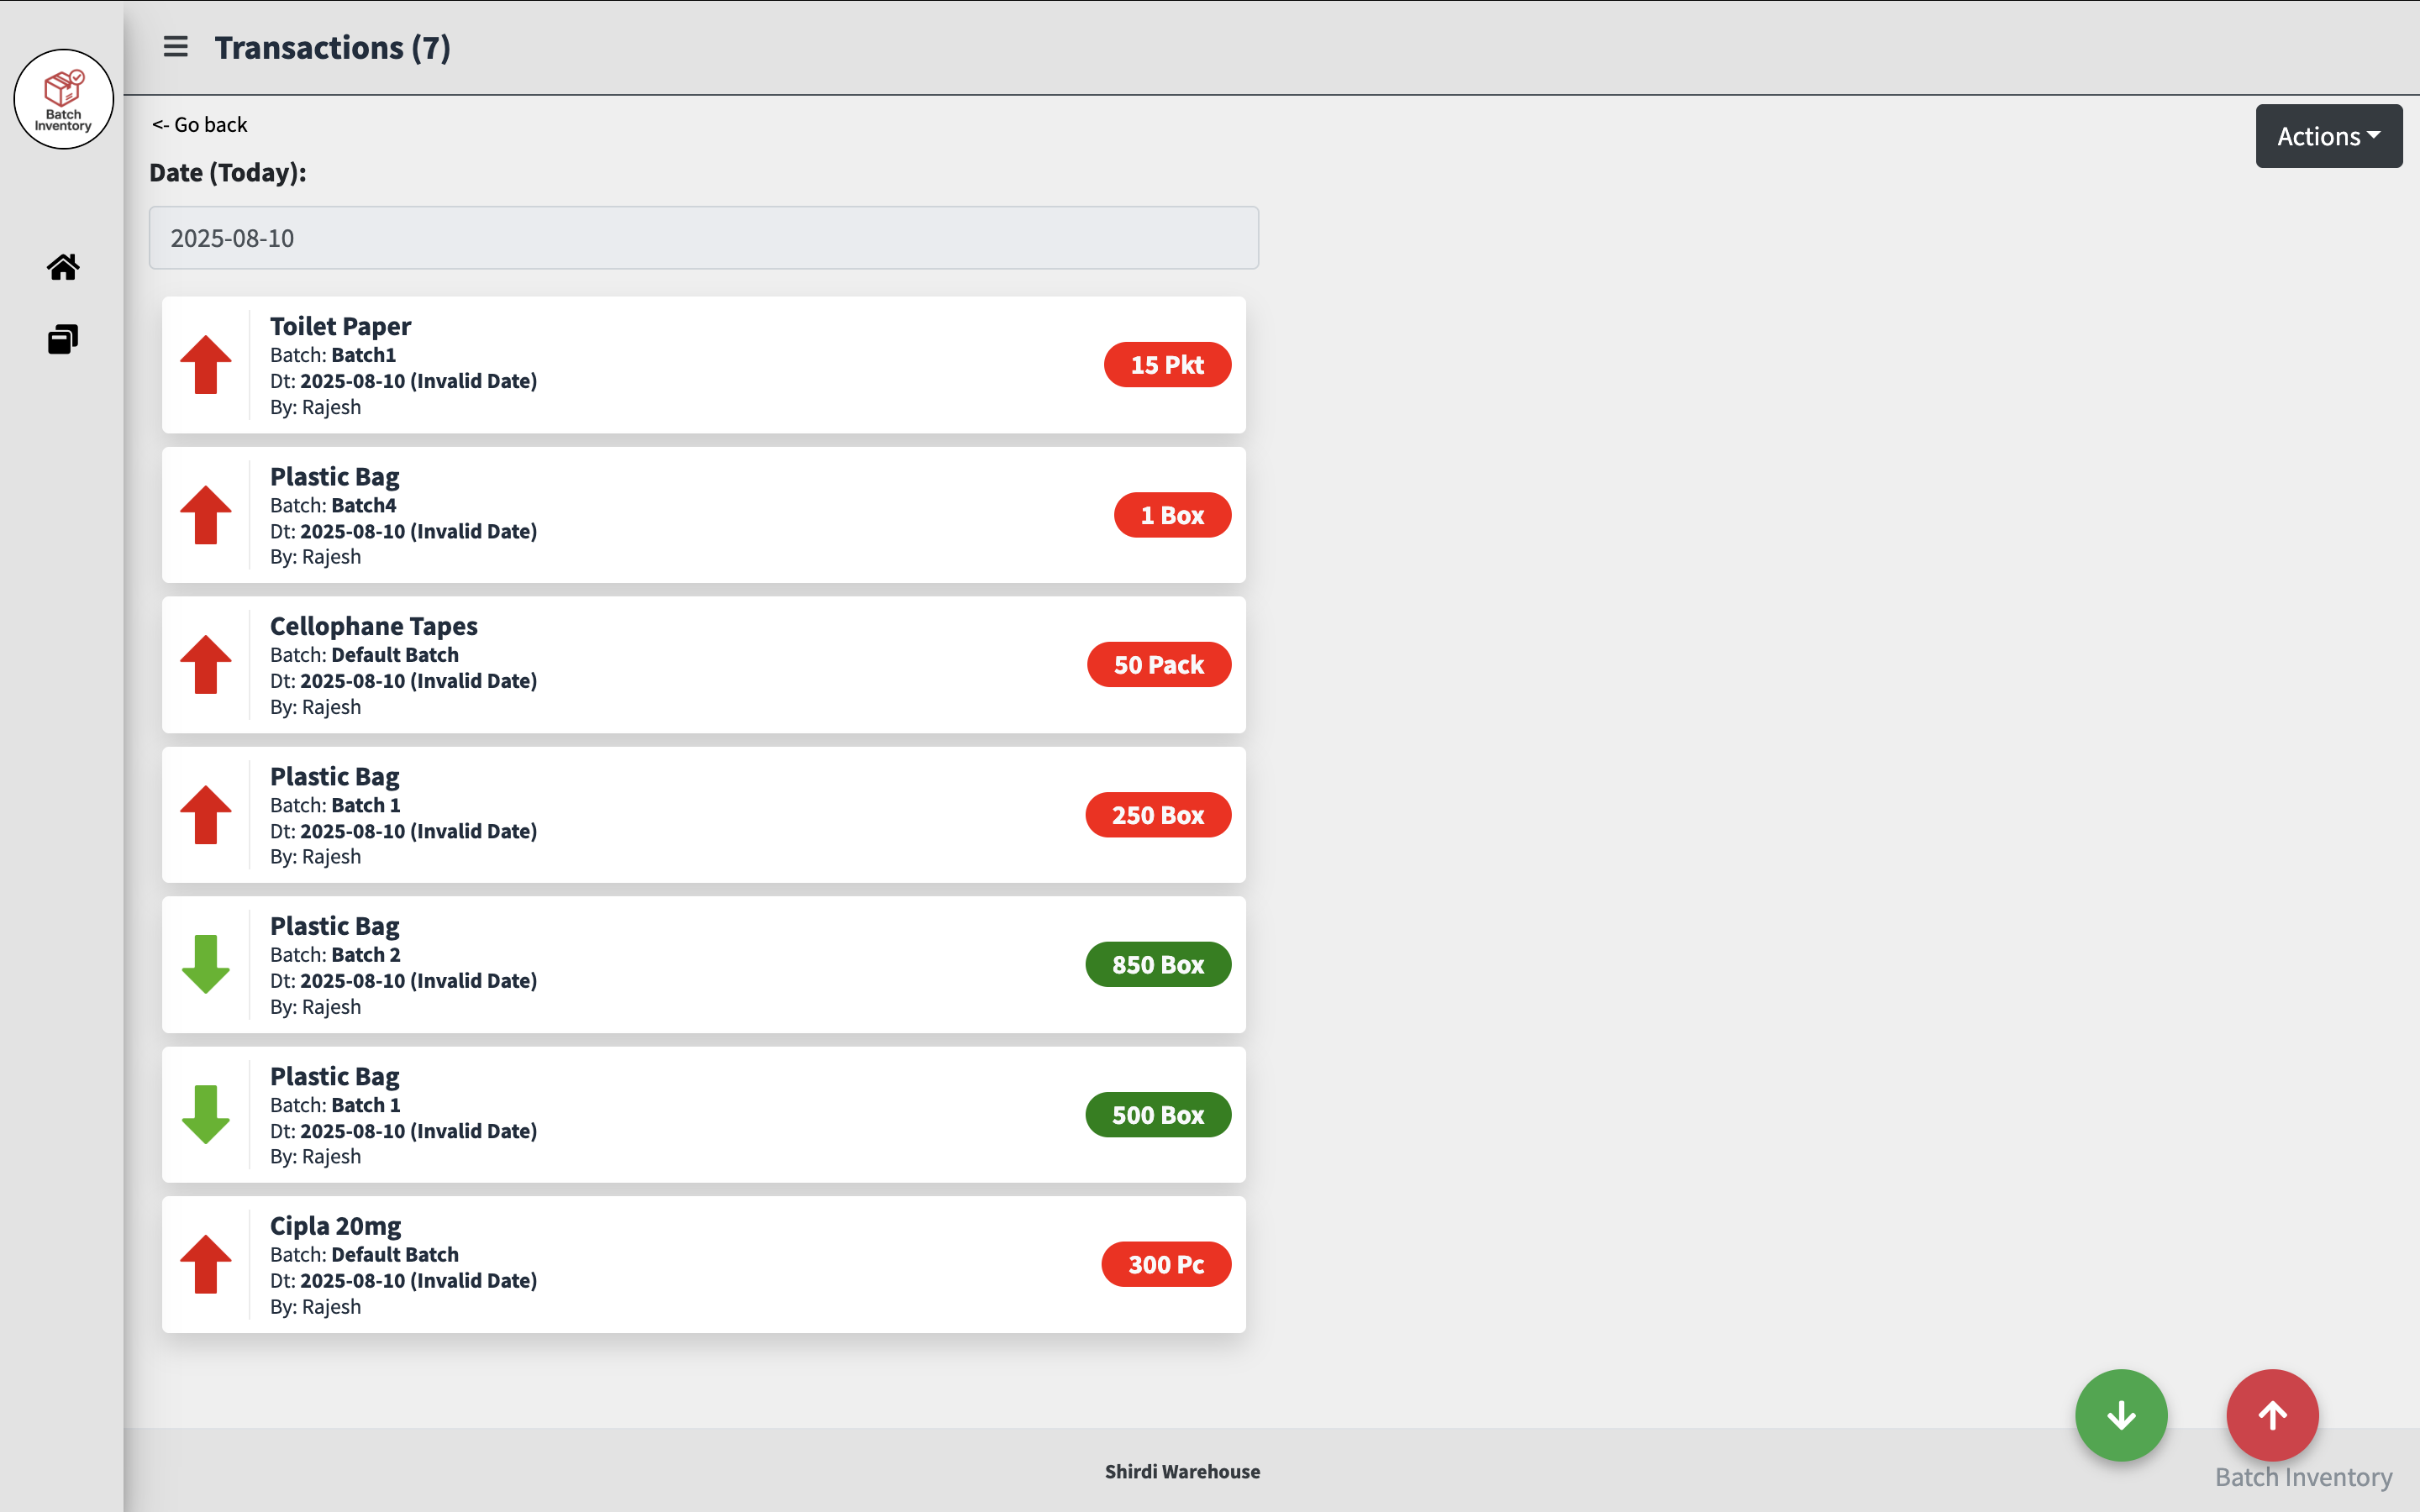Click By: Rajesh in Toilet Paper row
Image resolution: width=2420 pixels, height=1512 pixels.
[x=315, y=407]
